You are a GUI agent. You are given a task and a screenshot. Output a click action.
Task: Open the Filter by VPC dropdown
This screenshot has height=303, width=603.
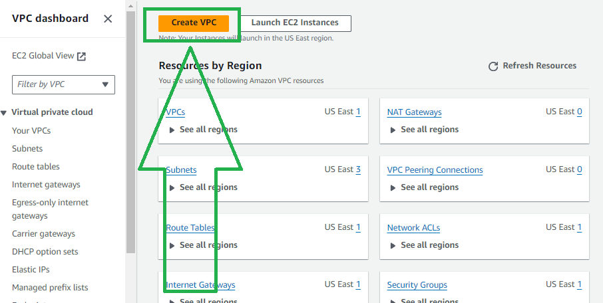(x=63, y=84)
